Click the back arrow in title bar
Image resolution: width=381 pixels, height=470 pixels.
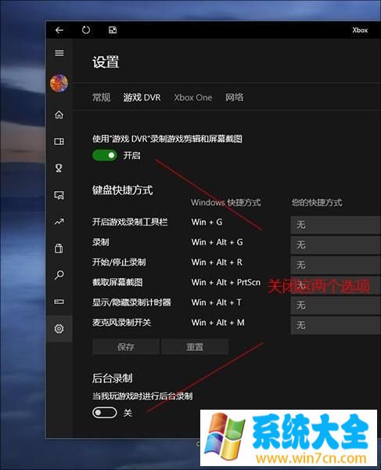pyautogui.click(x=59, y=30)
